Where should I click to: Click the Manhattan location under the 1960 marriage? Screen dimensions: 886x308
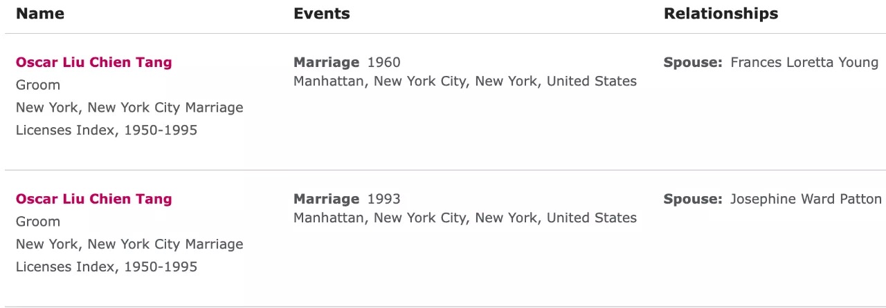[464, 81]
